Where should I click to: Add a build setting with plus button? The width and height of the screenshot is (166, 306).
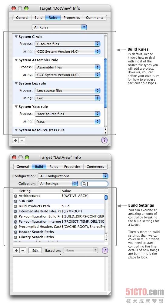coord(16,250)
